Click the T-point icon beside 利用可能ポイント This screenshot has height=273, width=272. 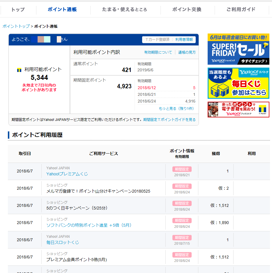(19, 70)
